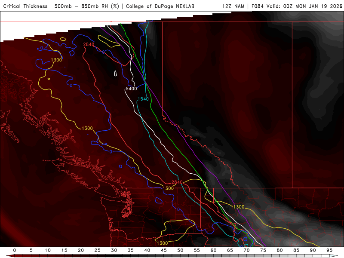Image resolution: width=344 pixels, height=258 pixels.
Task: Click the colorbar tick label '15'
Action: pos(64,250)
